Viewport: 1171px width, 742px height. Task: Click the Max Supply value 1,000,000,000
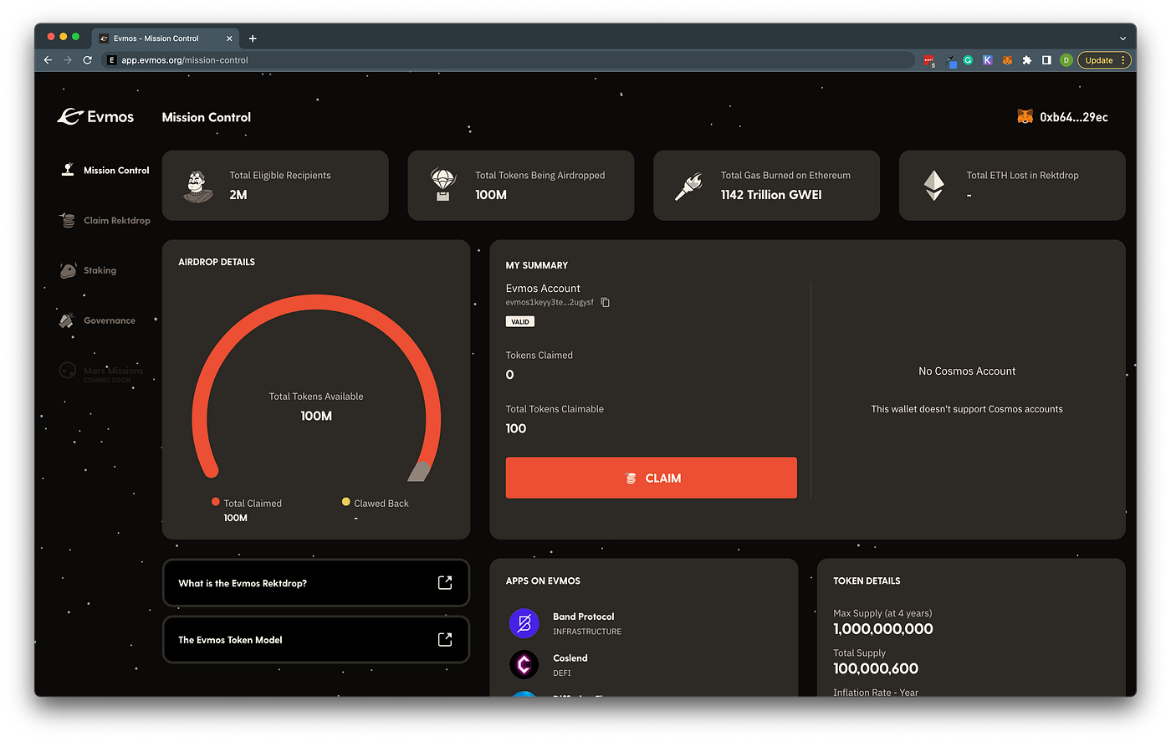click(x=883, y=629)
